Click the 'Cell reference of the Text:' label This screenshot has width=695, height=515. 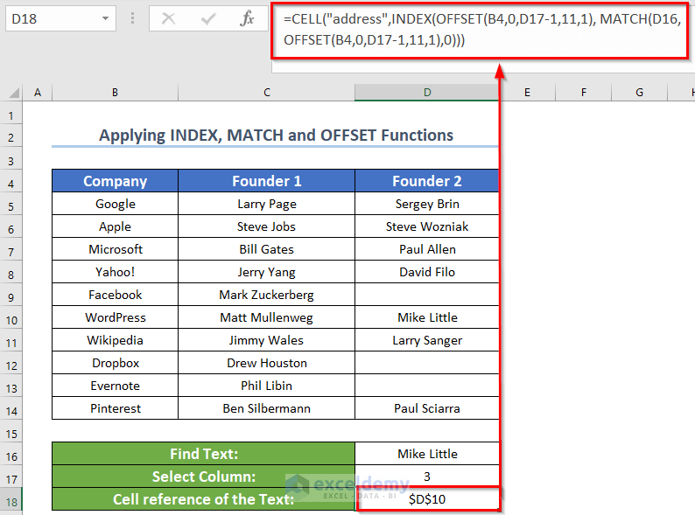(203, 499)
